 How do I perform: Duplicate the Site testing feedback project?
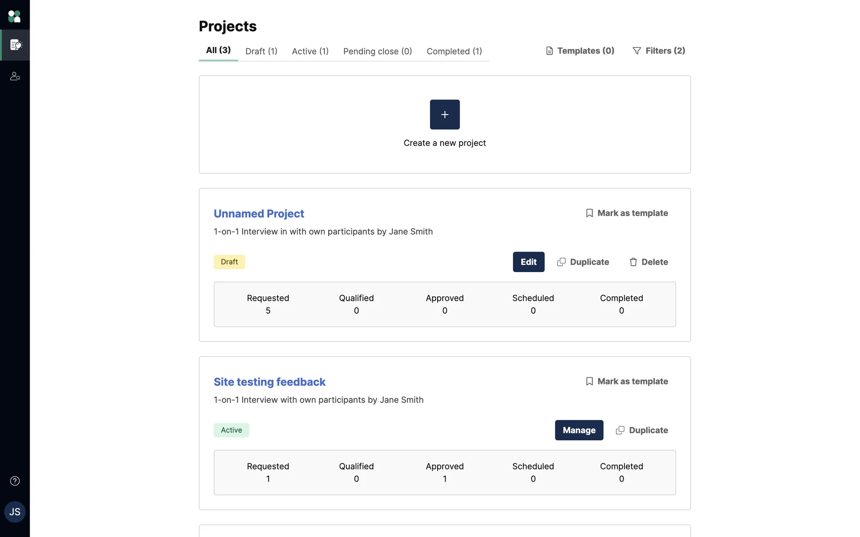pos(642,430)
